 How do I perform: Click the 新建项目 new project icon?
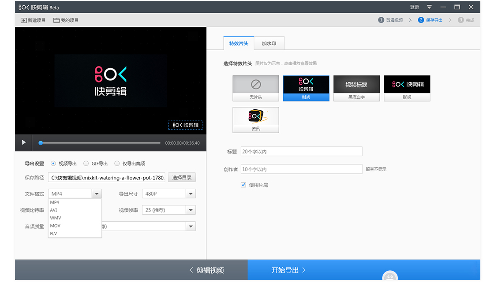point(24,20)
